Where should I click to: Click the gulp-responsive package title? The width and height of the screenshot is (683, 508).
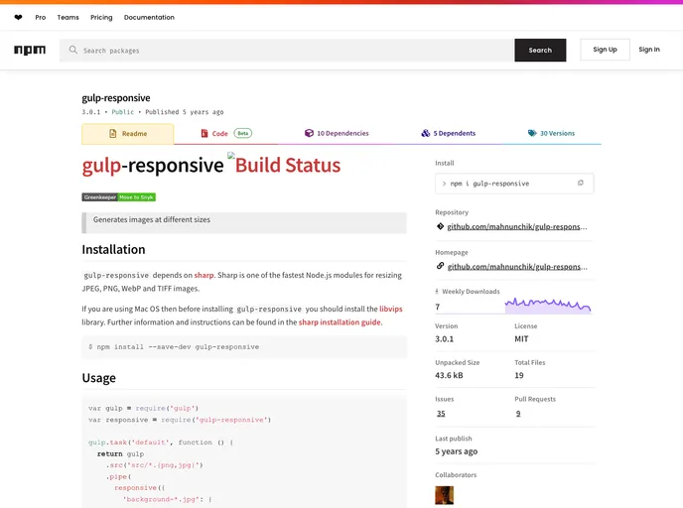[116, 98]
